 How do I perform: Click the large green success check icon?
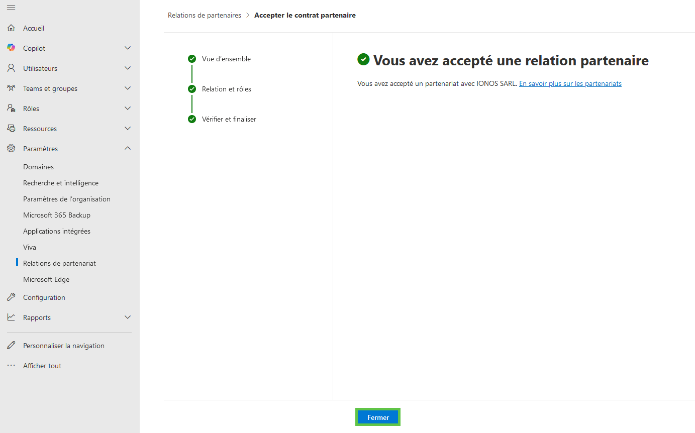pos(363,60)
